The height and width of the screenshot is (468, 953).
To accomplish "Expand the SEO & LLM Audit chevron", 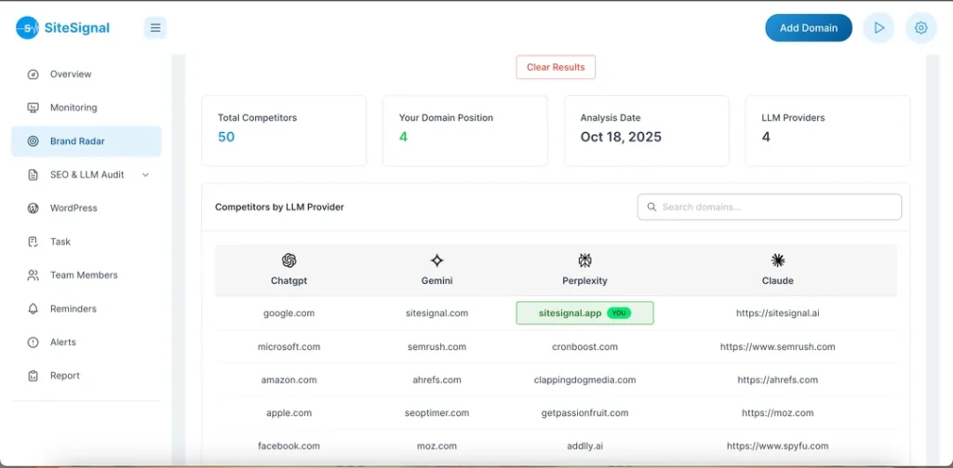I will point(145,175).
